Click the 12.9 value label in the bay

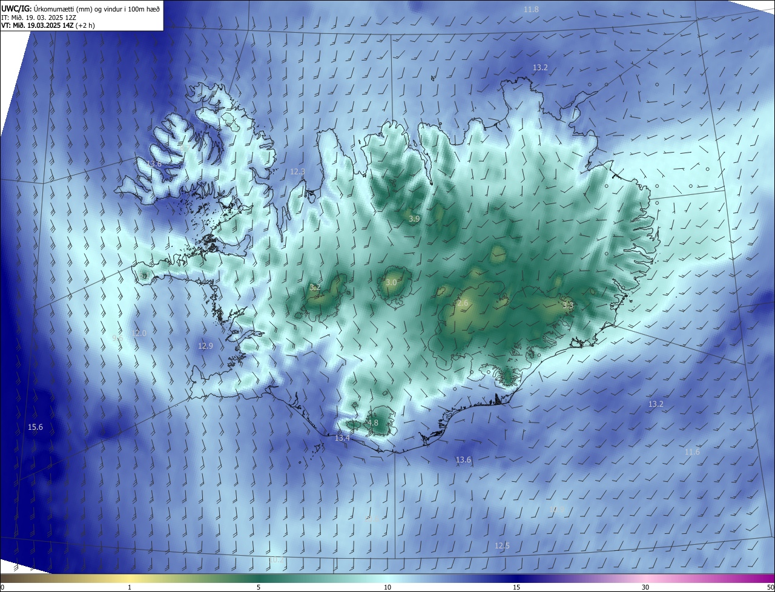[205, 346]
